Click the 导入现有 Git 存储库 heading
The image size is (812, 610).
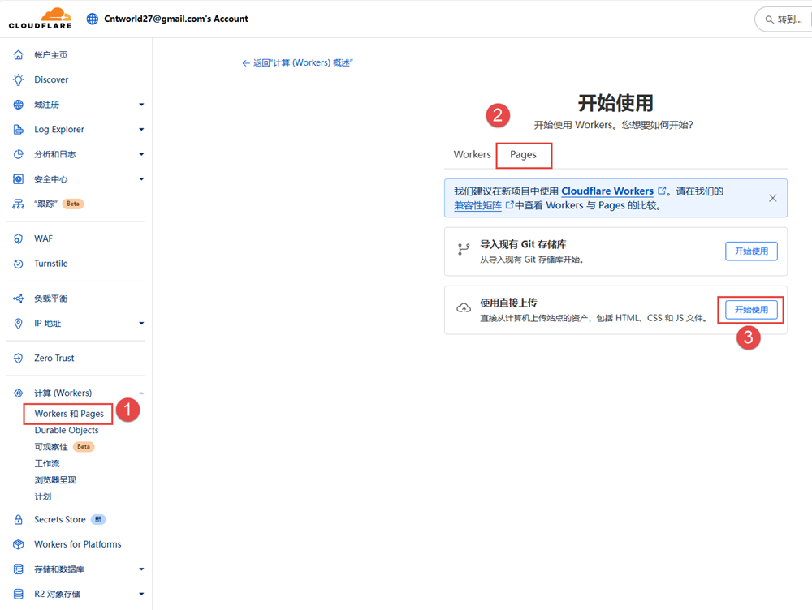(x=523, y=244)
